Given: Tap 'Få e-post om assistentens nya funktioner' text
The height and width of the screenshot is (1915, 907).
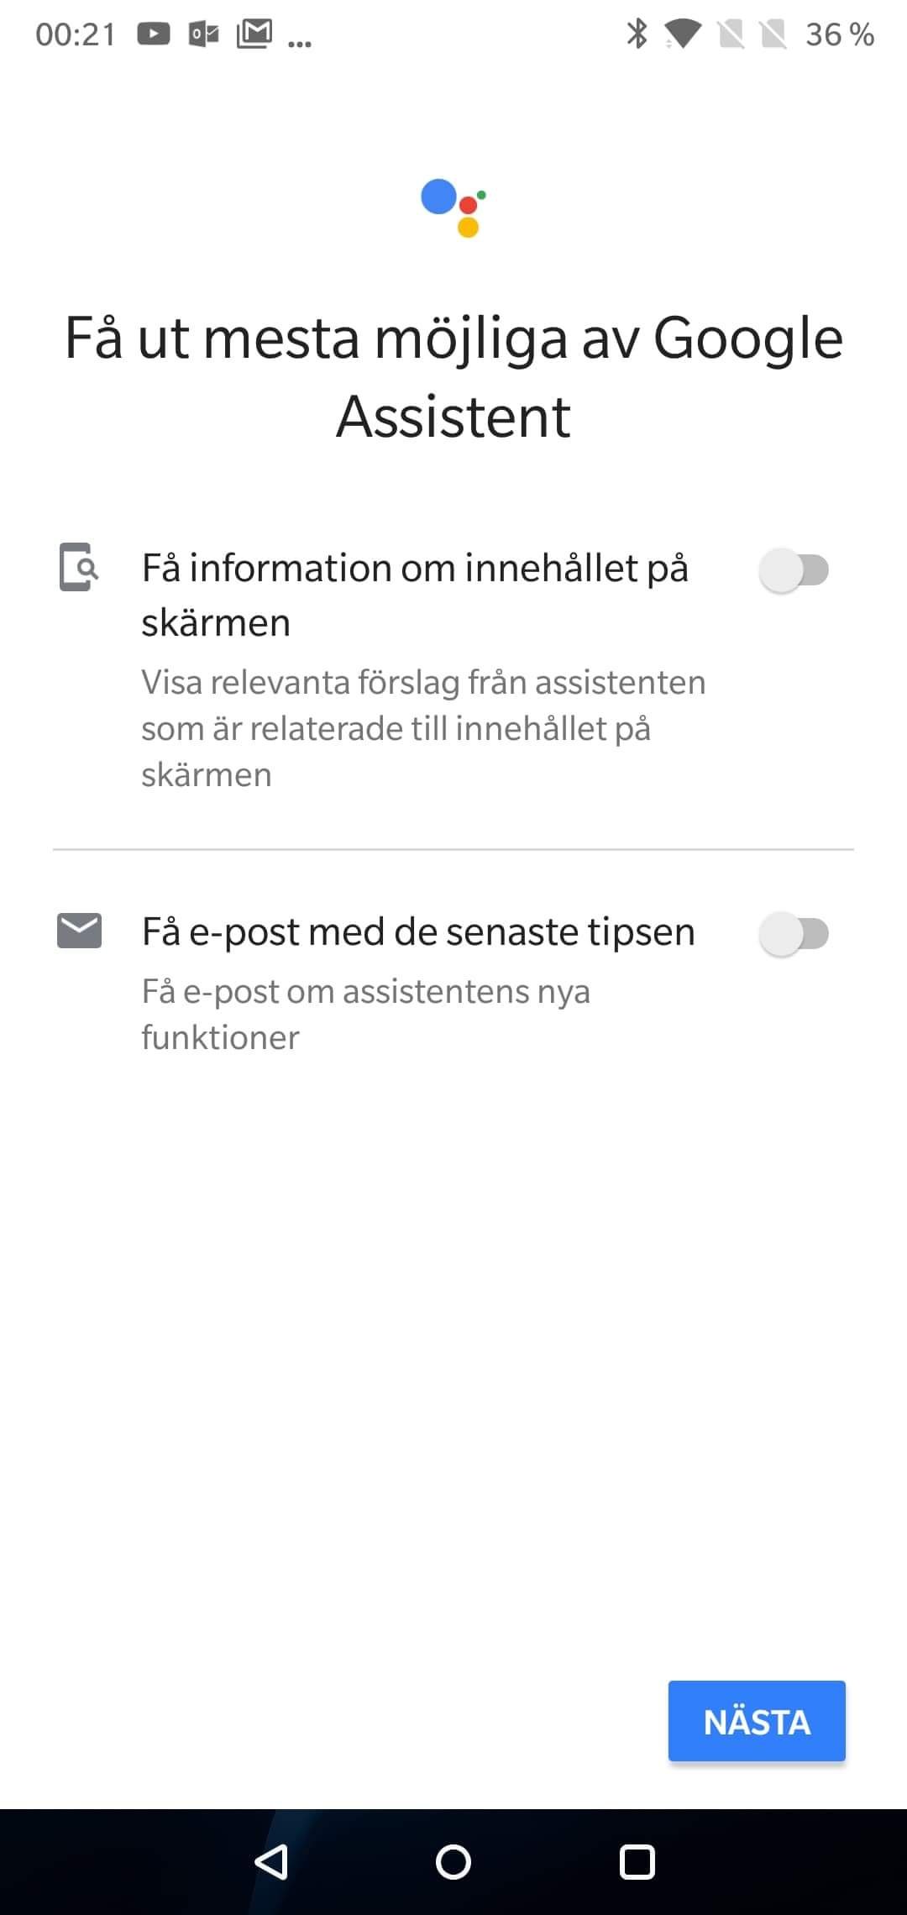Looking at the screenshot, I should click(x=366, y=1014).
